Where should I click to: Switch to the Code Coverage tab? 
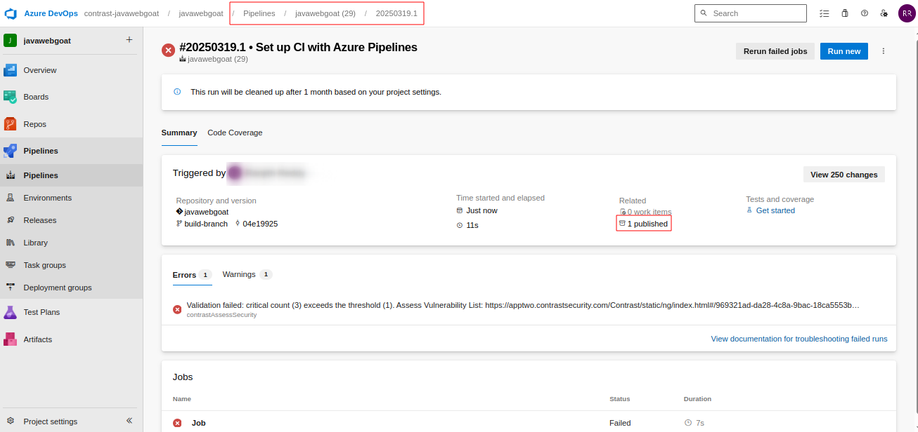click(x=235, y=133)
